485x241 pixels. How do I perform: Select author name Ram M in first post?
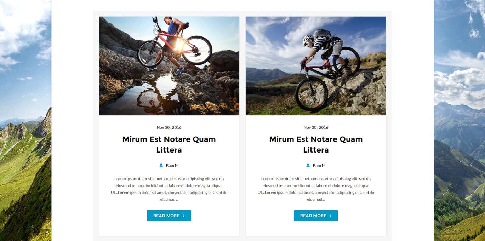pyautogui.click(x=172, y=165)
